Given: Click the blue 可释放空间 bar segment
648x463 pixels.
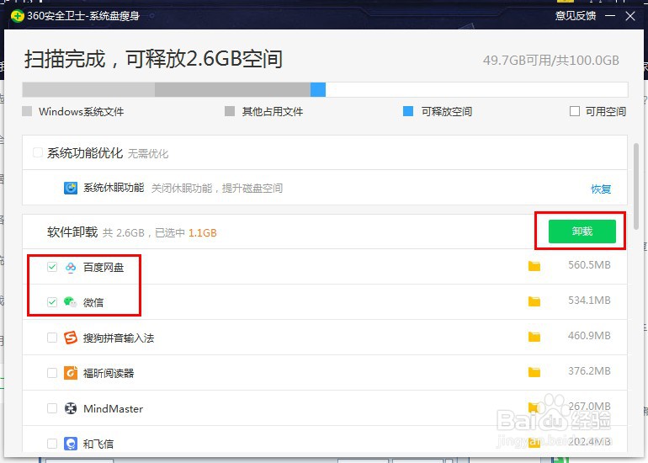Looking at the screenshot, I should (x=318, y=90).
